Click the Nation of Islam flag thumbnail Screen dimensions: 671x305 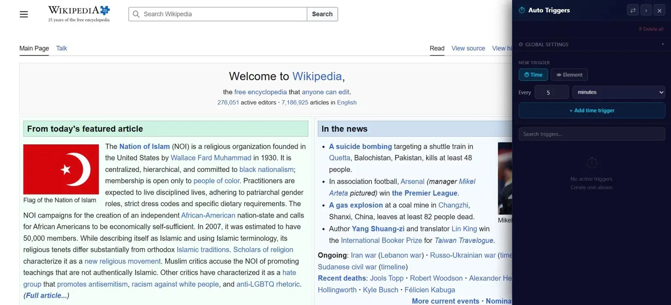(61, 169)
